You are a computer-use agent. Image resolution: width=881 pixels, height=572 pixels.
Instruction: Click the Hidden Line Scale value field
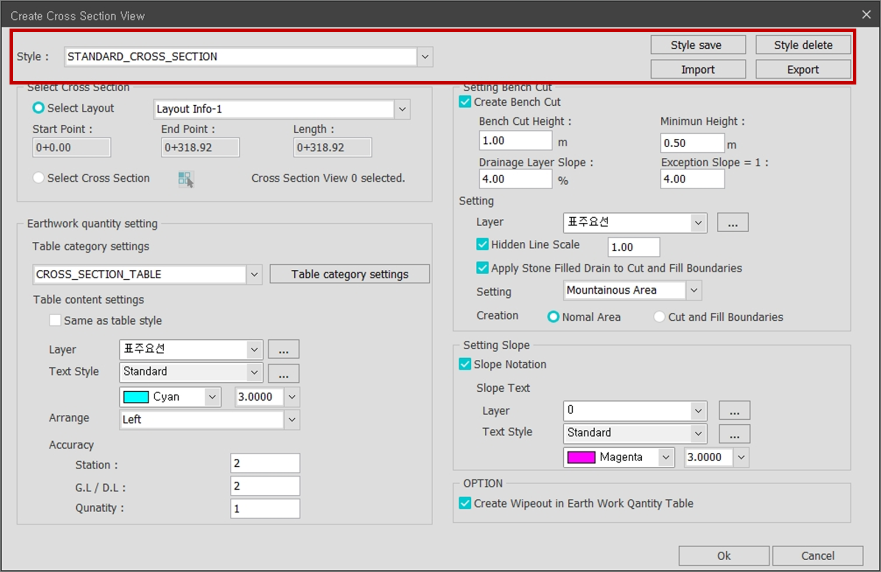point(634,247)
